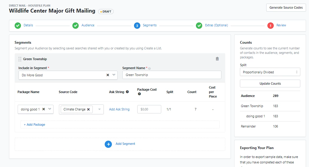Click the Package Name column header
The width and height of the screenshot is (309, 167).
coord(28,92)
